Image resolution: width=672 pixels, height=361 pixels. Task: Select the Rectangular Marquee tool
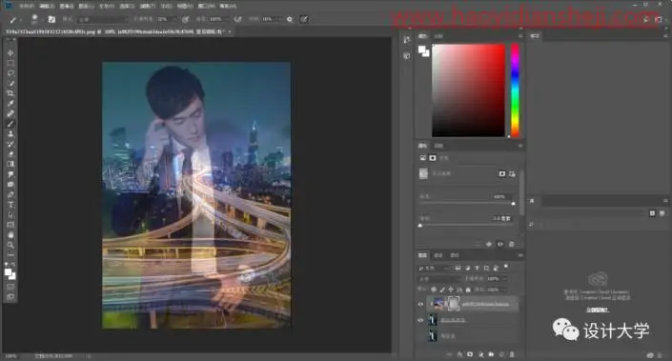coord(10,64)
